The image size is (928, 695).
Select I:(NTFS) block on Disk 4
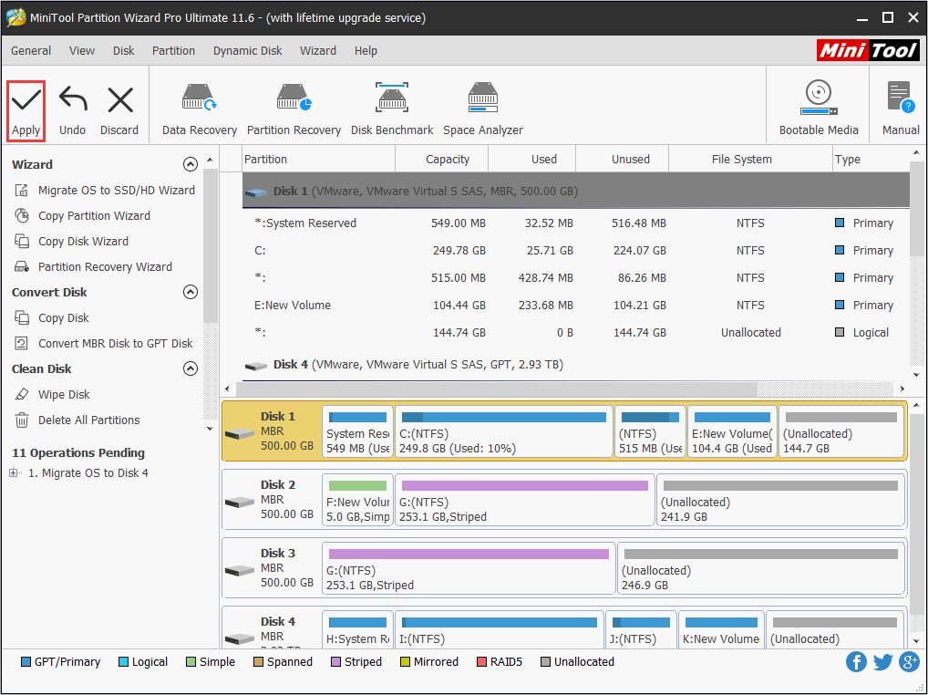pos(500,630)
